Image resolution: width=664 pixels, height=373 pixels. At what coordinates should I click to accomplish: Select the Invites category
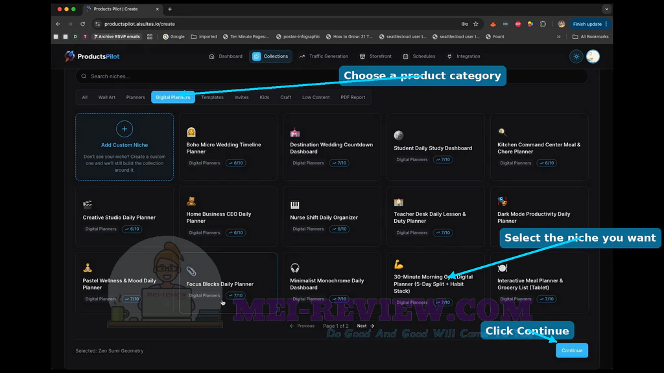tap(241, 97)
